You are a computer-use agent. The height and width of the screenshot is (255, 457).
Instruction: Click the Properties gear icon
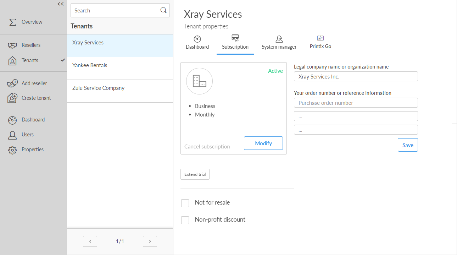(12, 150)
